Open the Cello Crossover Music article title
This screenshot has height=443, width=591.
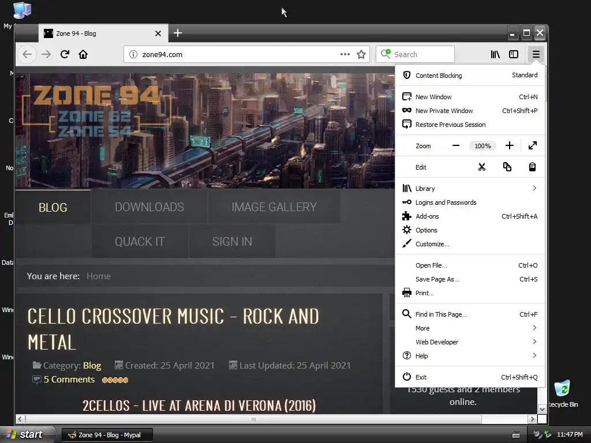pyautogui.click(x=173, y=329)
